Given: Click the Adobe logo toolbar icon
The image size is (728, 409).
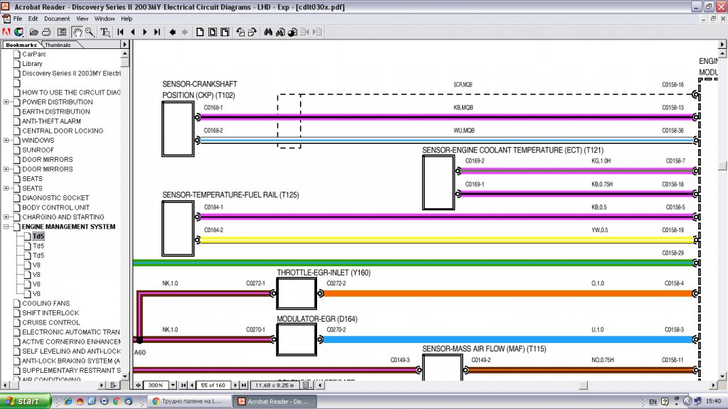Looking at the screenshot, I should pyautogui.click(x=6, y=32).
